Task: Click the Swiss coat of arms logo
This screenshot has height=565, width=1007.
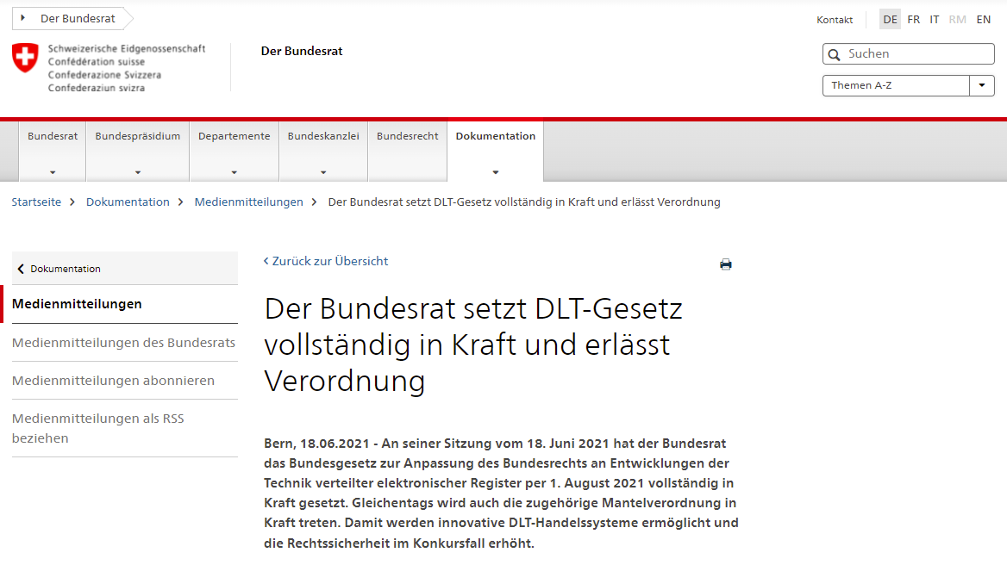Action: coord(25,59)
